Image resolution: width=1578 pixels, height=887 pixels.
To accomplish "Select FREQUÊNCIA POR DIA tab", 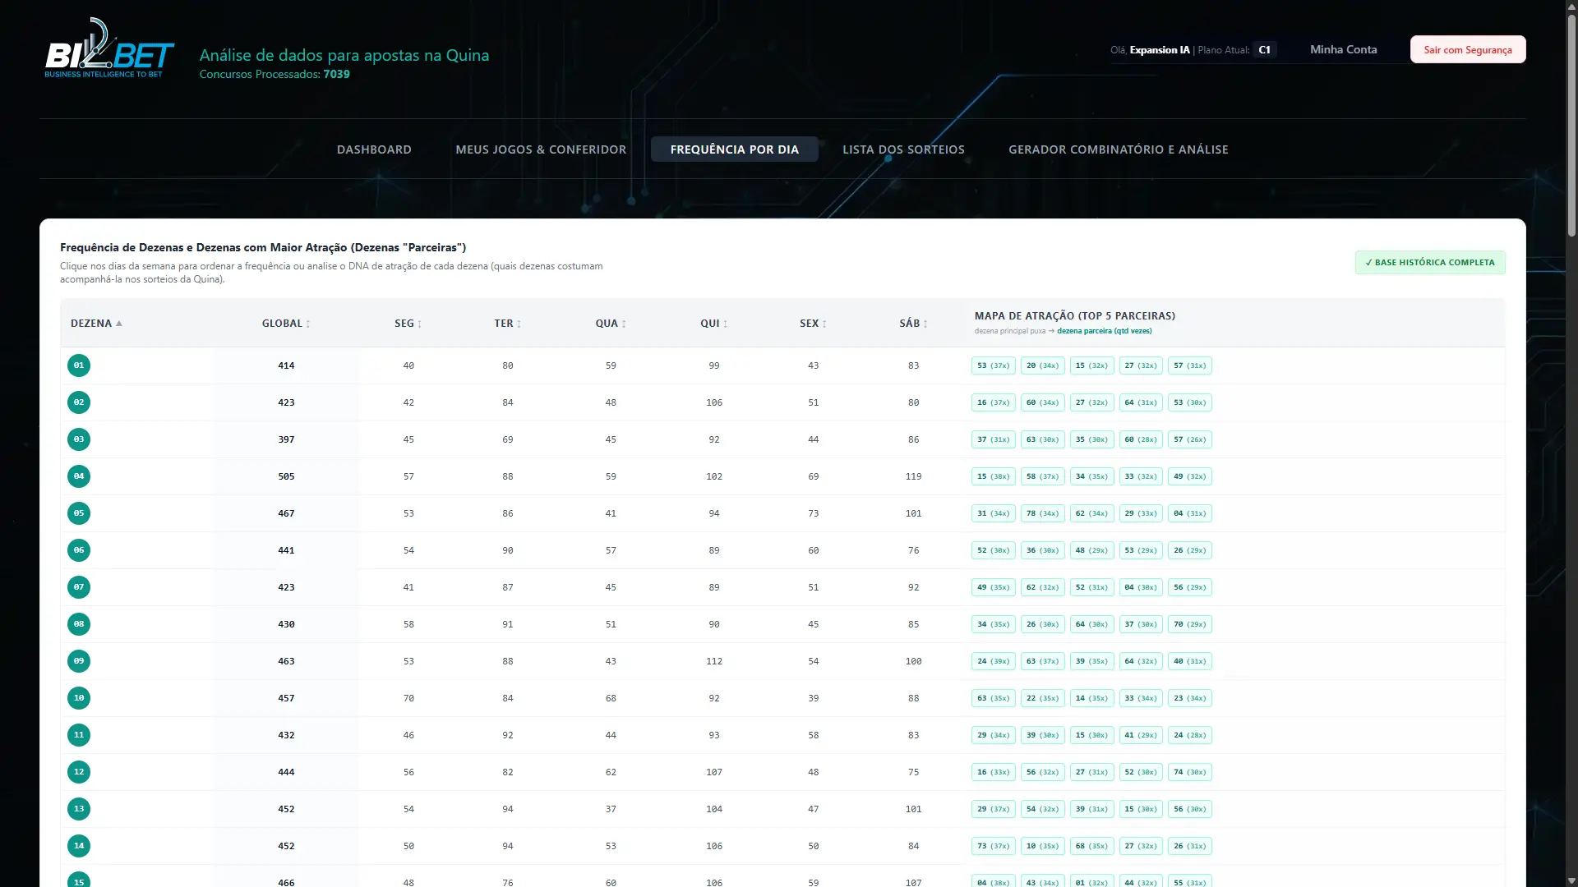I will 734,149.
